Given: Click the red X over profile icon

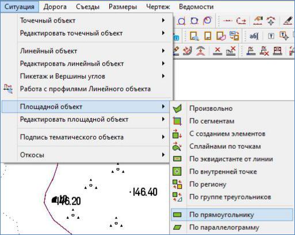Looking at the screenshot, I should [231, 51].
